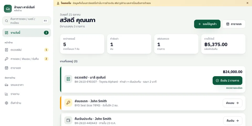Click receipt icon on มาลี สุขสันต์ task

(68, 79)
